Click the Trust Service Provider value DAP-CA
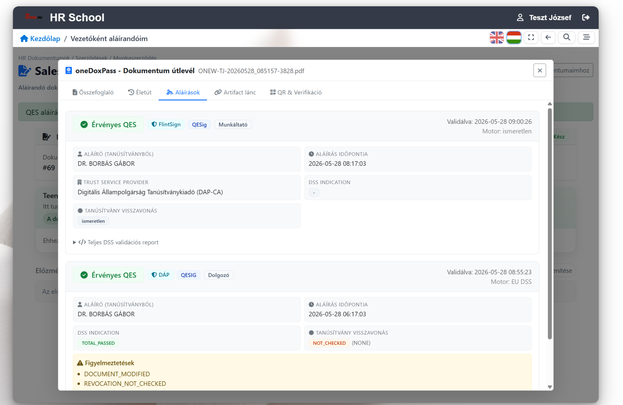 (x=150, y=192)
